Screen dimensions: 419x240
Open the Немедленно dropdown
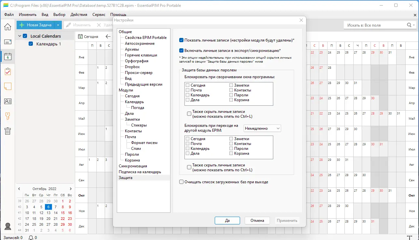(x=262, y=128)
